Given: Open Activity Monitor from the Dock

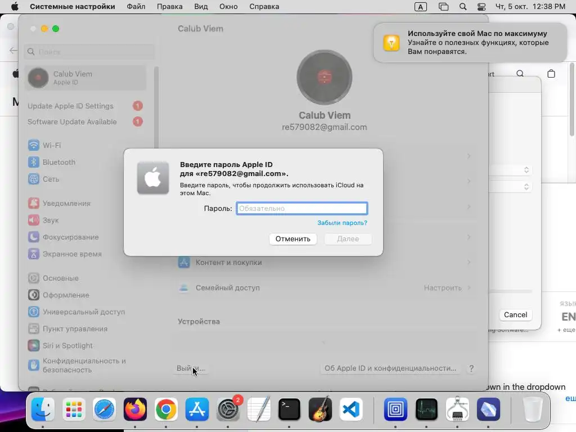Looking at the screenshot, I should coord(426,409).
